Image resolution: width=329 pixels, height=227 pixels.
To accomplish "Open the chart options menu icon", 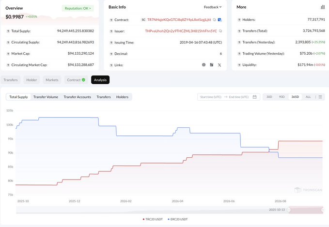I will (x=320, y=97).
